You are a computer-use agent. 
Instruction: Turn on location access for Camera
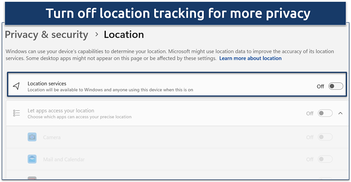click(x=325, y=137)
